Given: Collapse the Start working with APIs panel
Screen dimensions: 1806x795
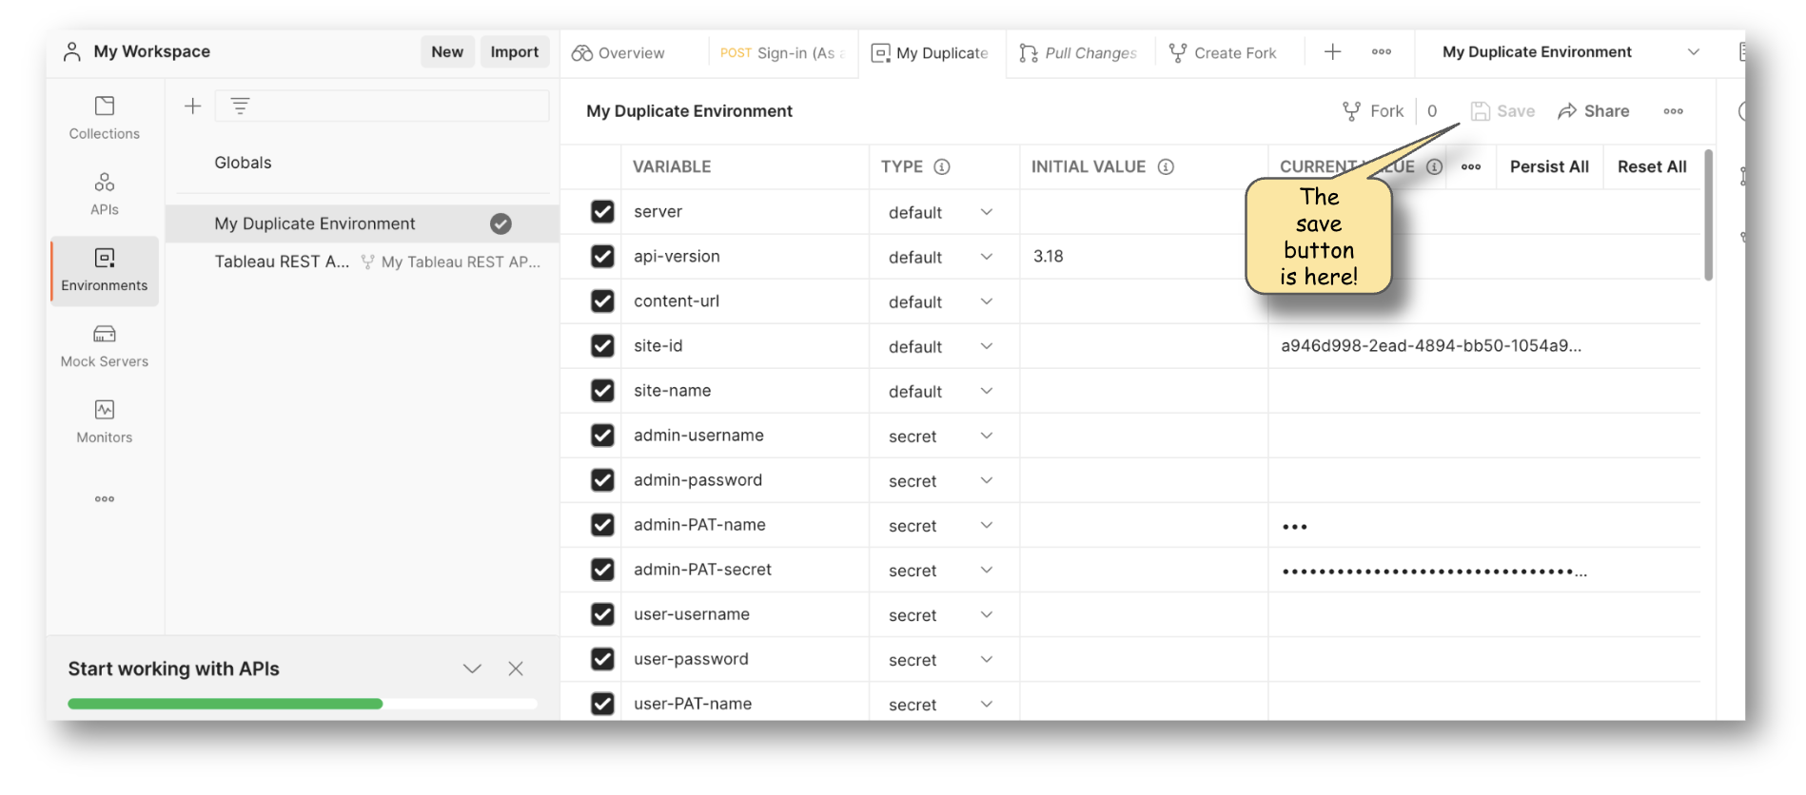Looking at the screenshot, I should click(472, 669).
